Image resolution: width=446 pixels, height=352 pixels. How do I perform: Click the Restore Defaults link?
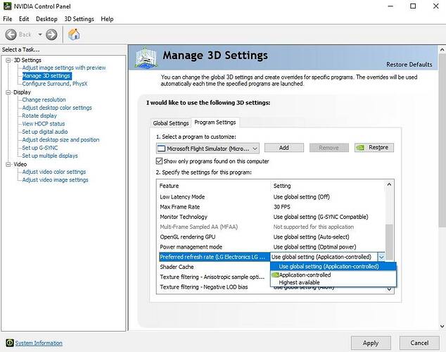409,65
